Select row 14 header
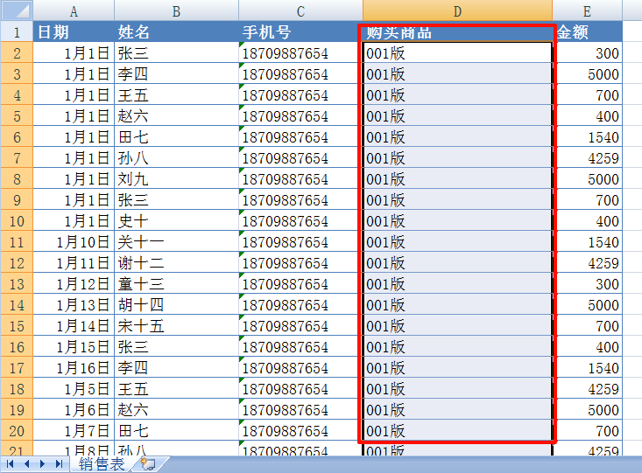 (x=17, y=304)
